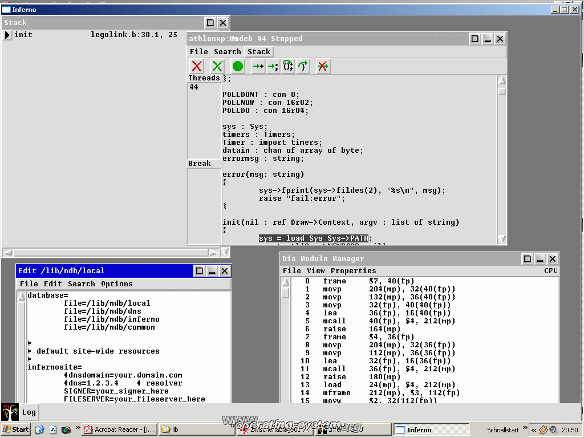
Task: Click the 'error(msg: string)' line in source
Action: point(263,175)
